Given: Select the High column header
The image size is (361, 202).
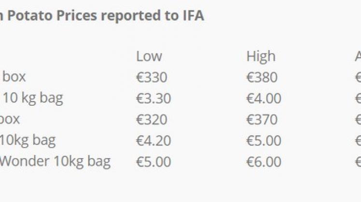Looking at the screenshot, I should pos(261,56).
